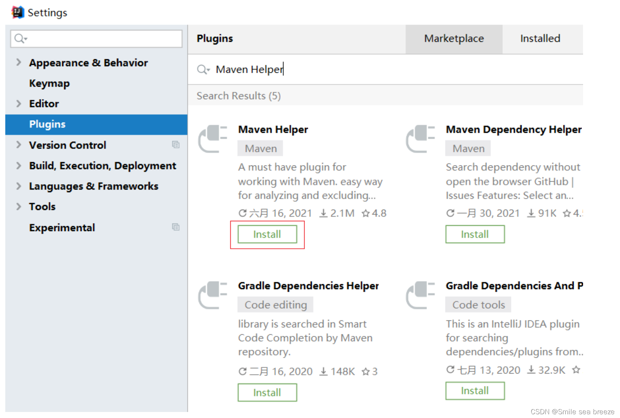This screenshot has height=418, width=620.
Task: Open the Maven Dependency Helper title
Action: pos(514,130)
